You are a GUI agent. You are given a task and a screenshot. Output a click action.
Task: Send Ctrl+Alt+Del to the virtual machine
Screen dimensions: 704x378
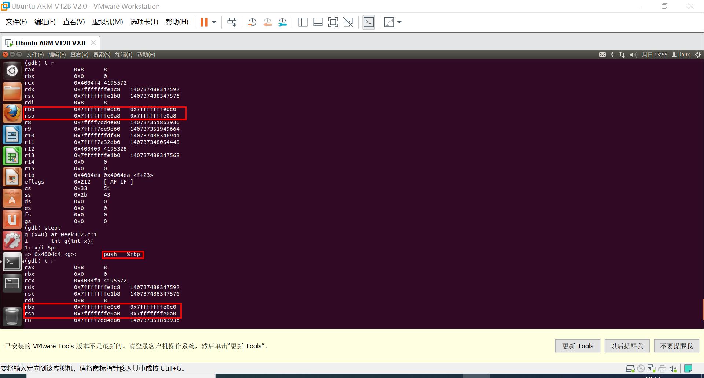pyautogui.click(x=232, y=22)
